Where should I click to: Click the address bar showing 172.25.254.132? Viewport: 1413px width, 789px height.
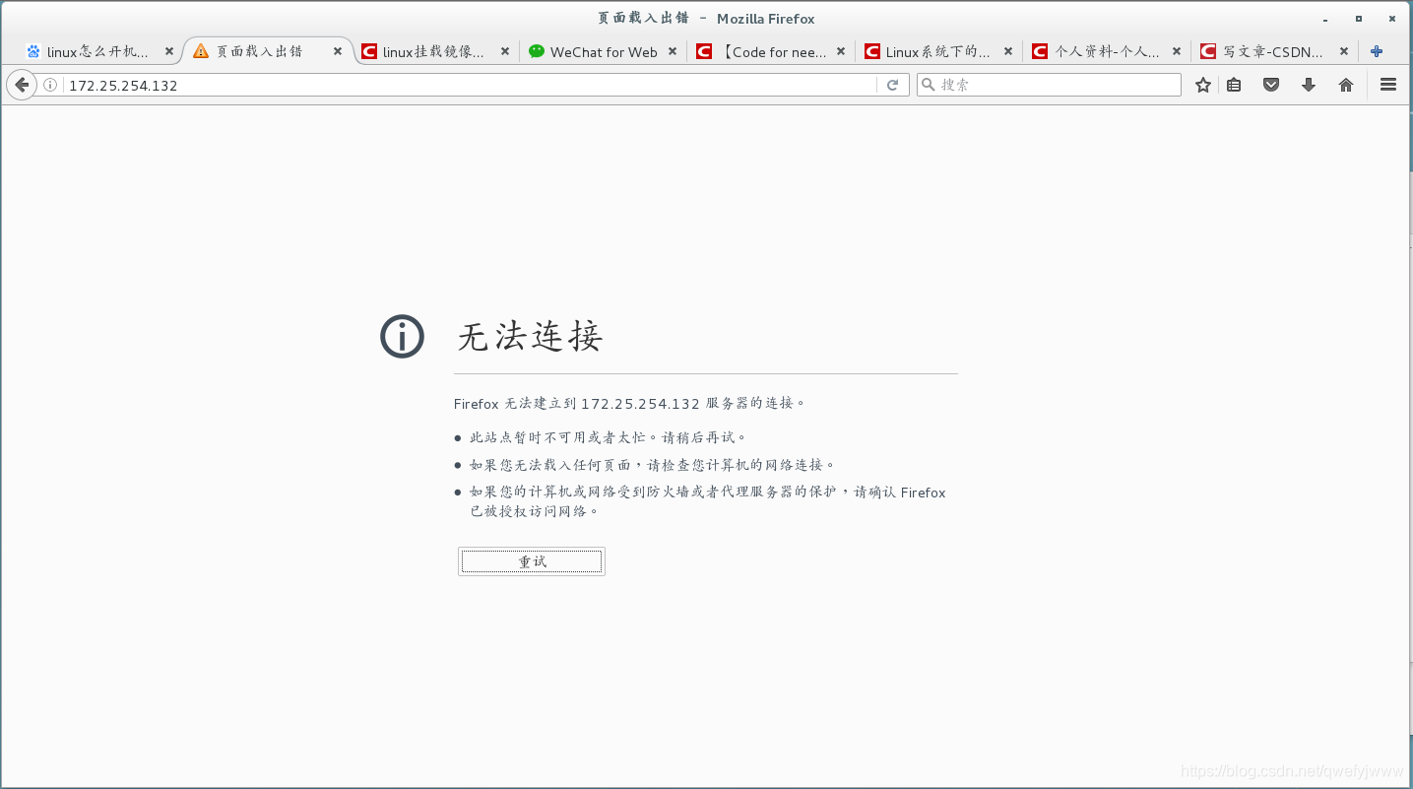[x=471, y=86]
